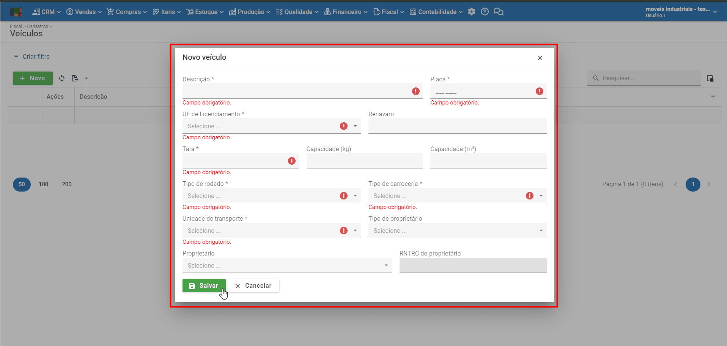The image size is (727, 346).
Task: Click the Salvar button
Action: coord(204,286)
